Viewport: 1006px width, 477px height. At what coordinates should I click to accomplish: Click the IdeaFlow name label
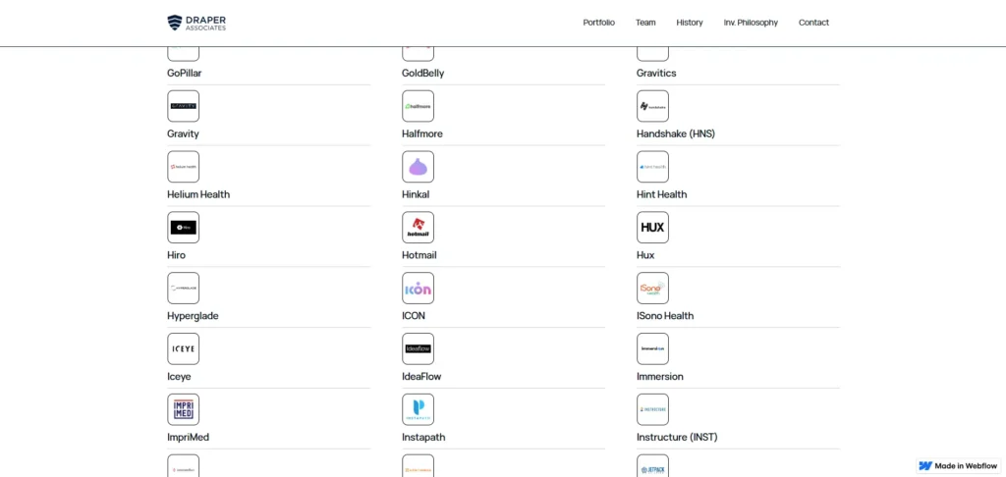click(x=421, y=376)
